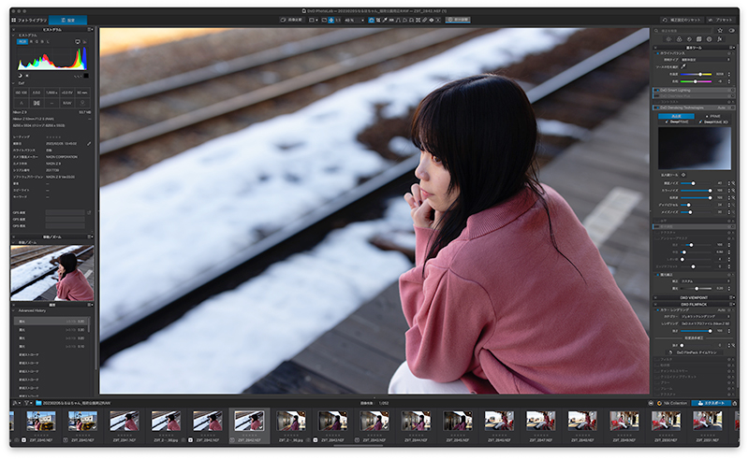Switch to the PhotoLibrary (フォトライブラリ) tab
This screenshot has width=749, height=459.
(x=30, y=20)
